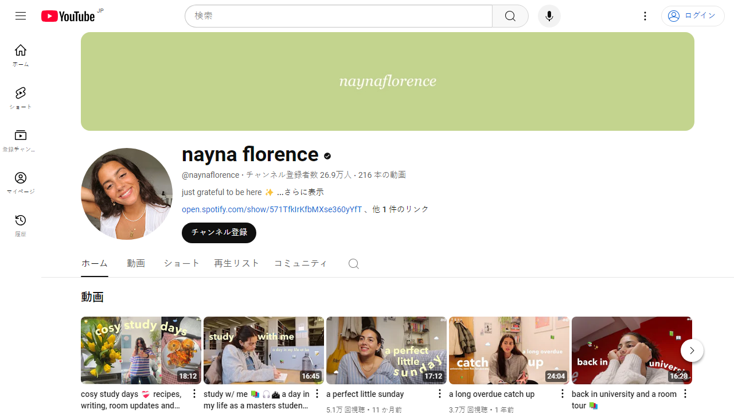Click the チャンネル登録 subscribe button

[219, 232]
